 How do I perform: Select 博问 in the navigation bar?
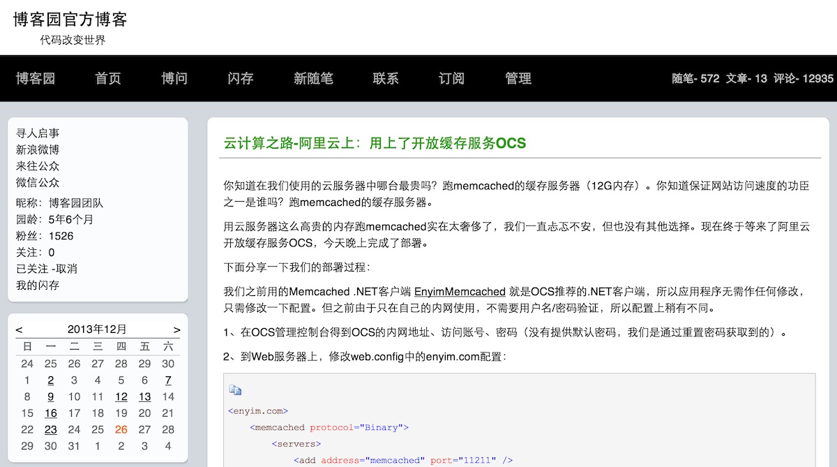[x=174, y=79]
